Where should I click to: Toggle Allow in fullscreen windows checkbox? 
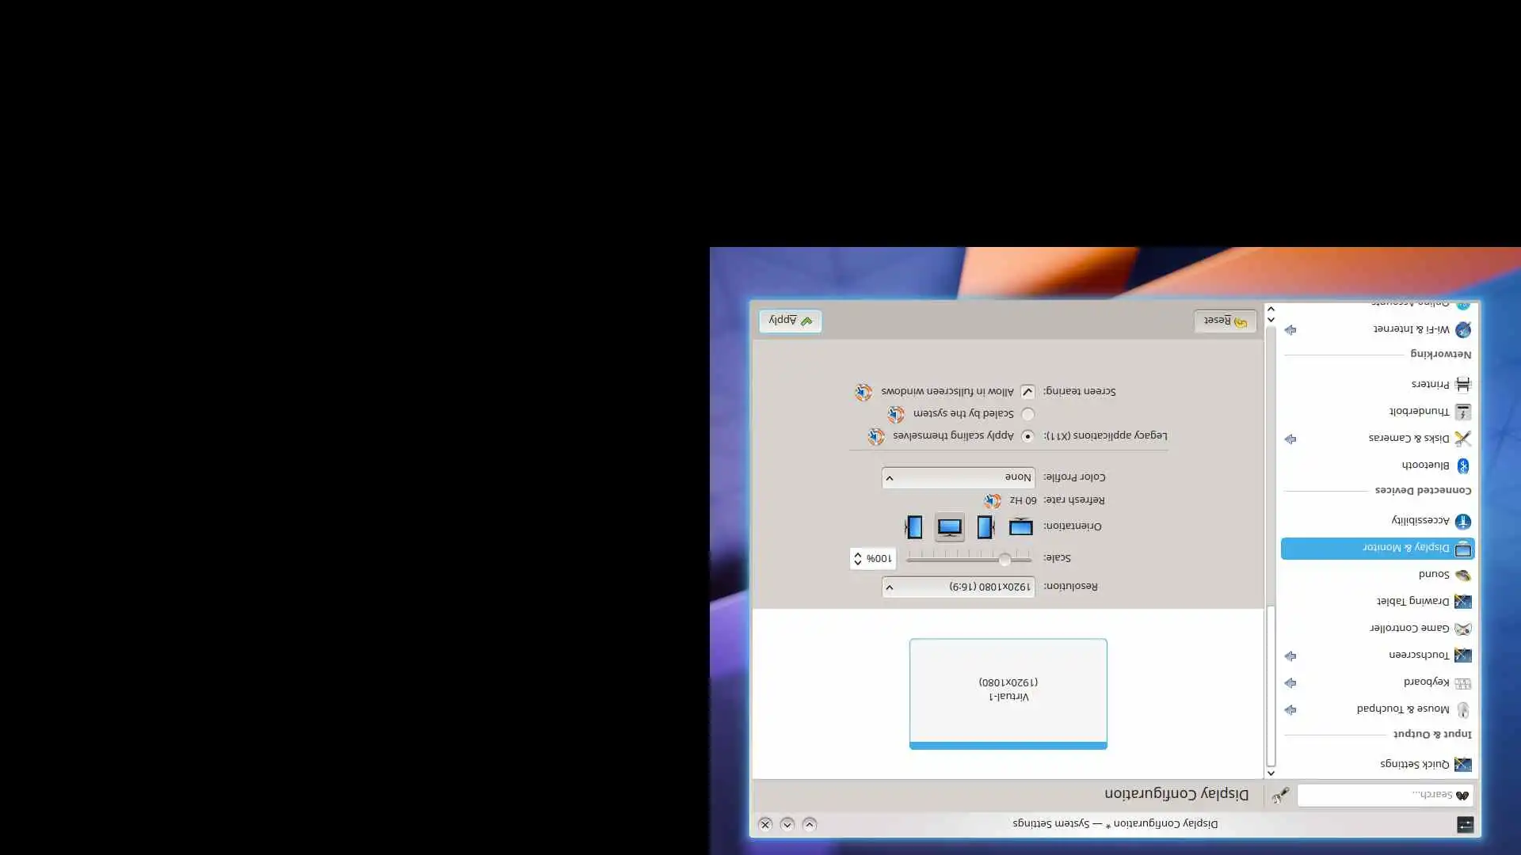tap(1027, 392)
